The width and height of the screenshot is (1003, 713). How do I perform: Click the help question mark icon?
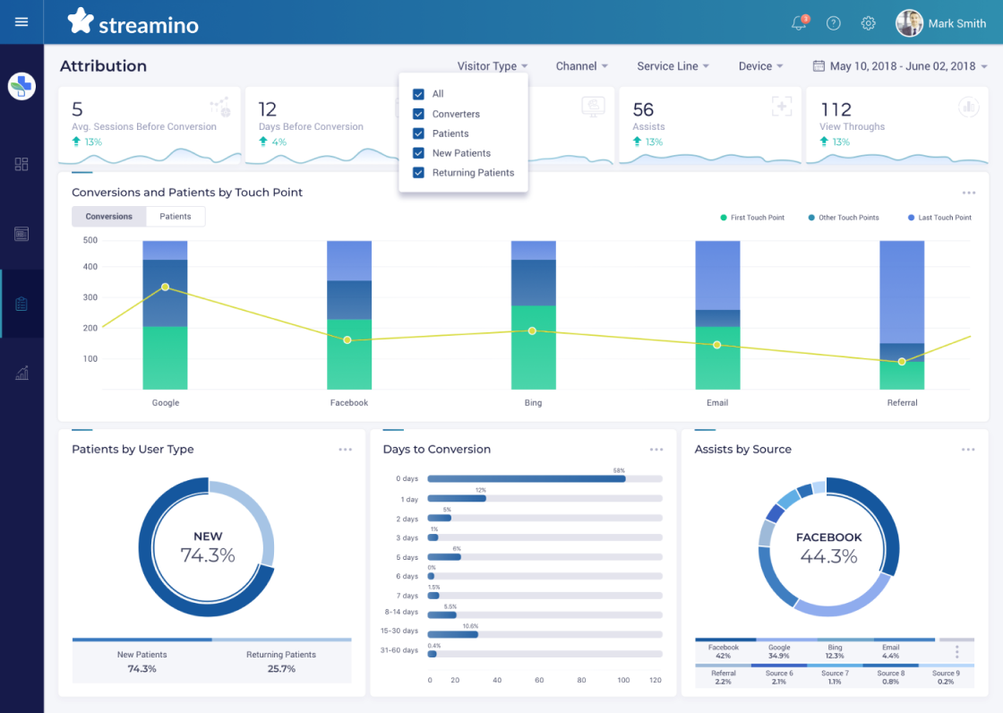(834, 23)
